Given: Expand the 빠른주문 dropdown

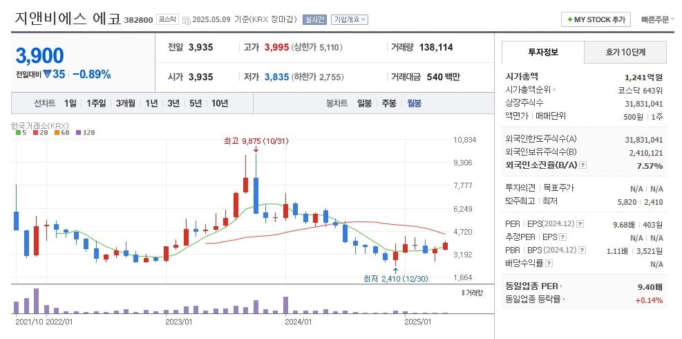Looking at the screenshot, I should (658, 19).
